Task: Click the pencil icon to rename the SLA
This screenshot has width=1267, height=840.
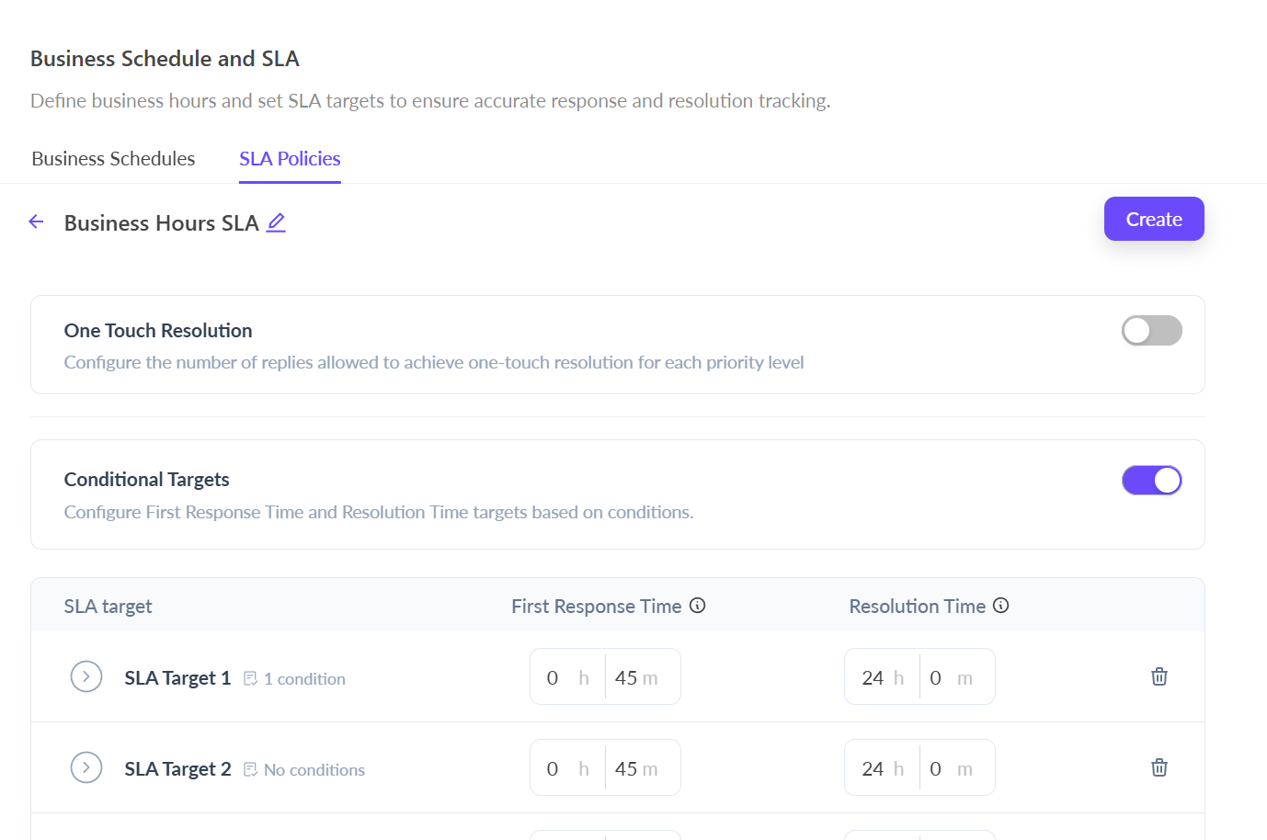Action: [276, 222]
